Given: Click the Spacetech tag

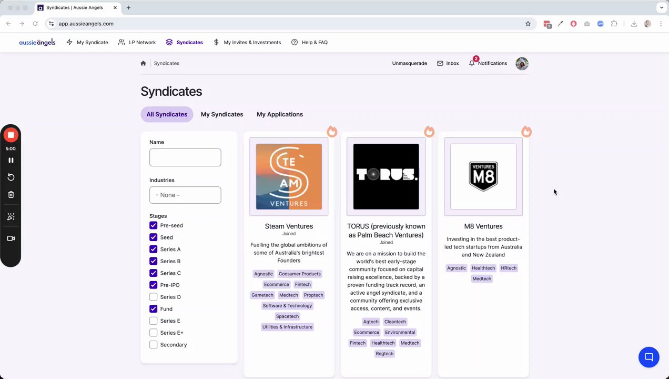Looking at the screenshot, I should tap(287, 316).
